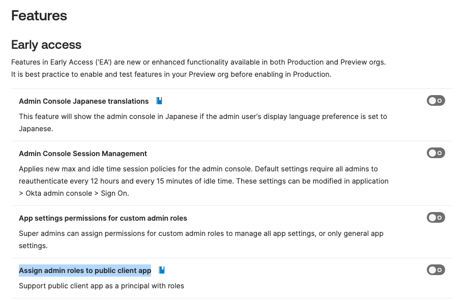Select the Admin Console Japanese translations title
The height and width of the screenshot is (300, 467).
[x=83, y=101]
